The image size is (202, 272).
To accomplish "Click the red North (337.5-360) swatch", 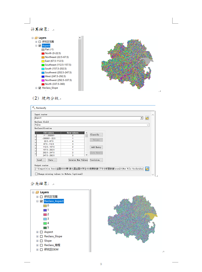I will (x=43, y=84).
